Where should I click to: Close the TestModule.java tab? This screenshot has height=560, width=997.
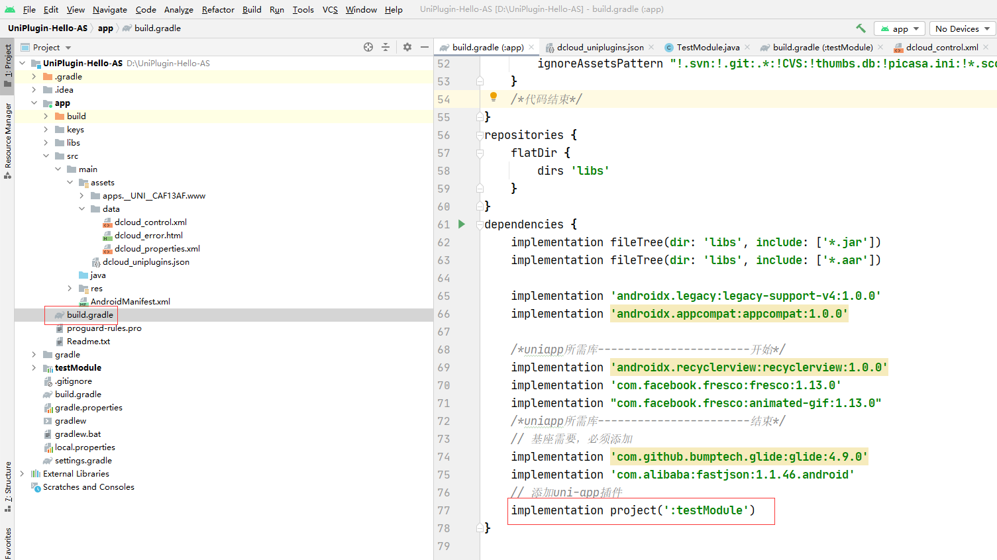(747, 47)
